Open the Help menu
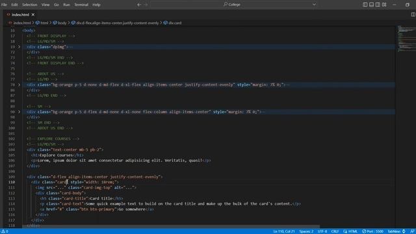Screen dimensions: 416x234 click(x=96, y=5)
